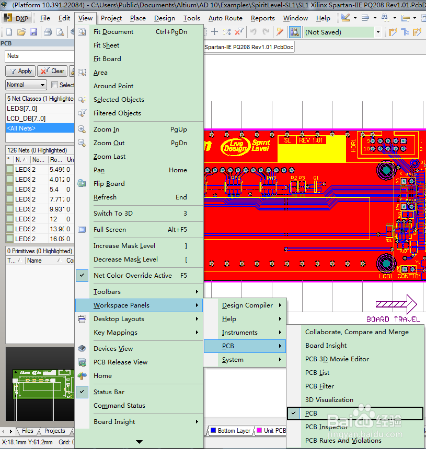Select Board Insight in PCB submenu
The image size is (426, 449).
click(x=355, y=345)
